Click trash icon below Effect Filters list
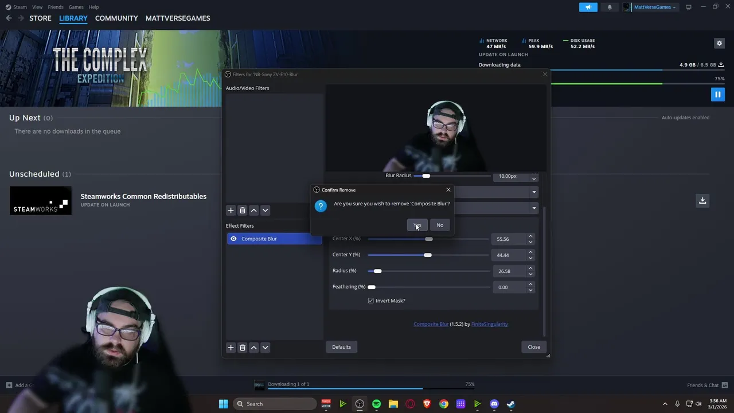 point(242,347)
